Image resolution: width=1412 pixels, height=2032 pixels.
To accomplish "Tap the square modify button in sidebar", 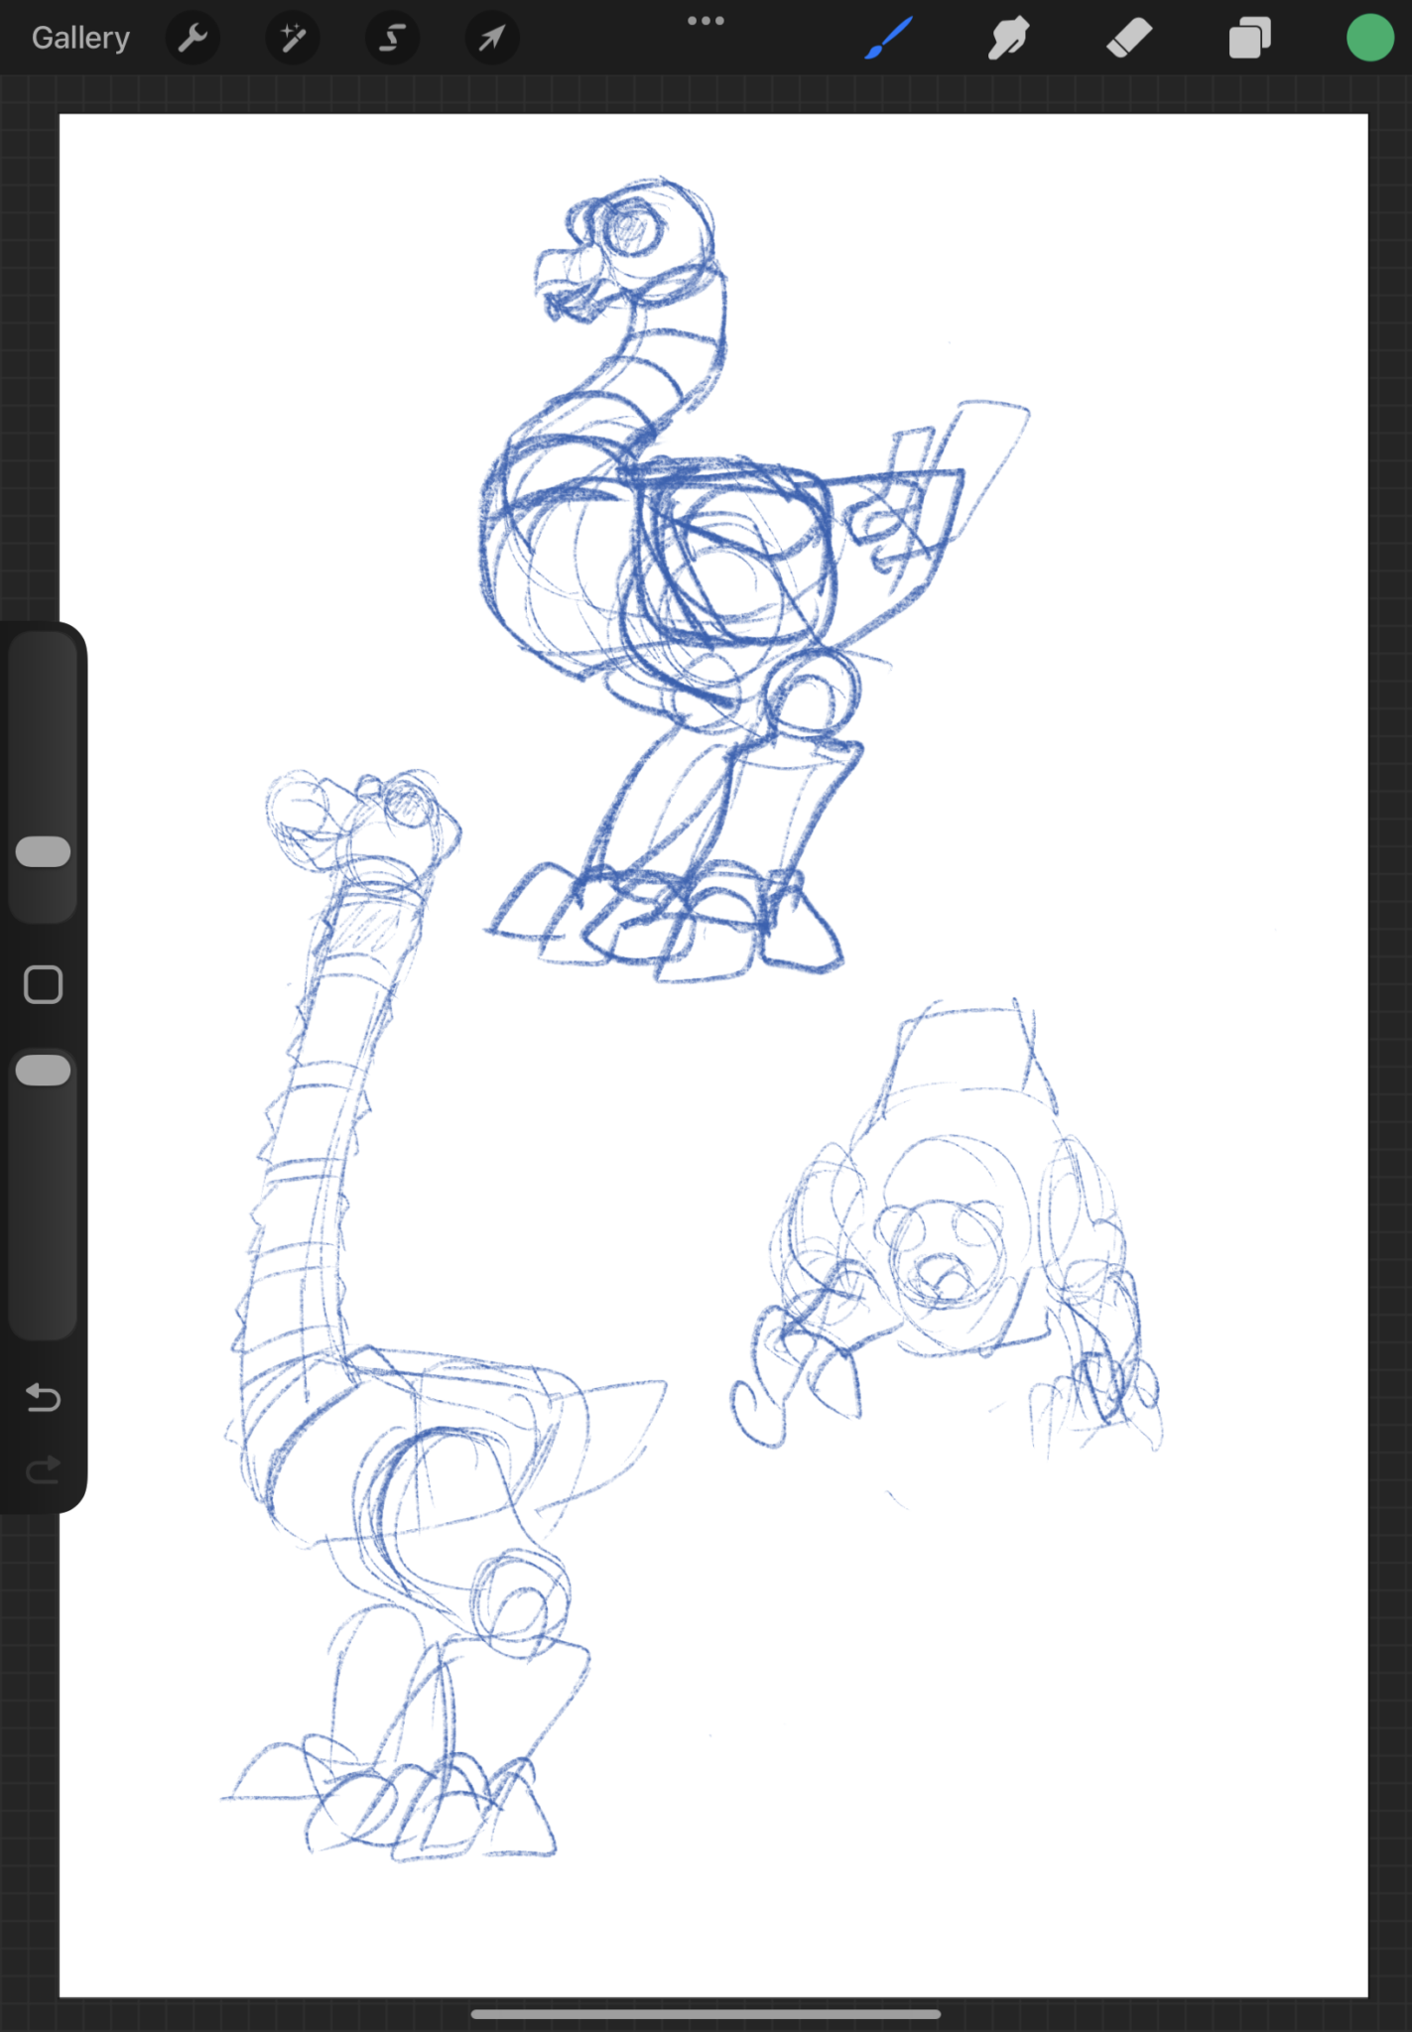I will point(43,985).
